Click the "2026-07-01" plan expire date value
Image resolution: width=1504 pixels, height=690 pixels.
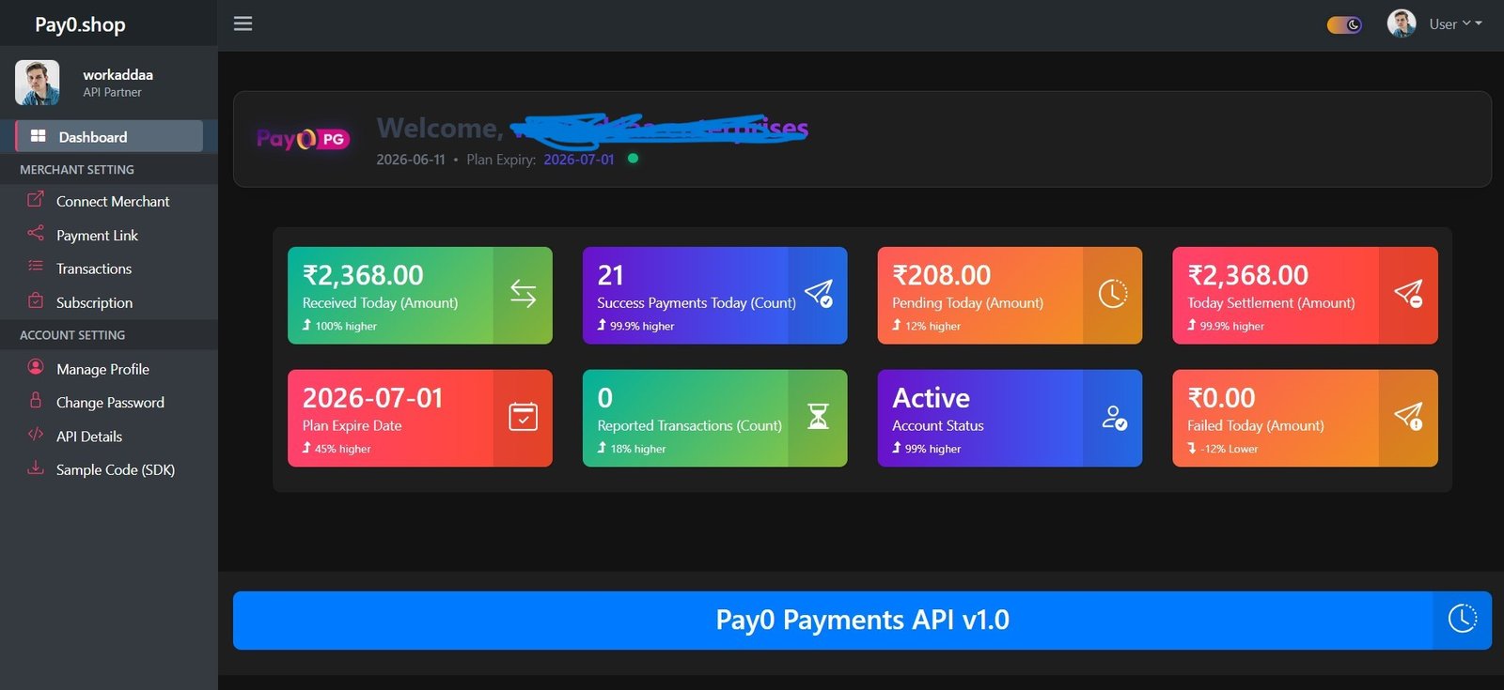click(x=372, y=398)
